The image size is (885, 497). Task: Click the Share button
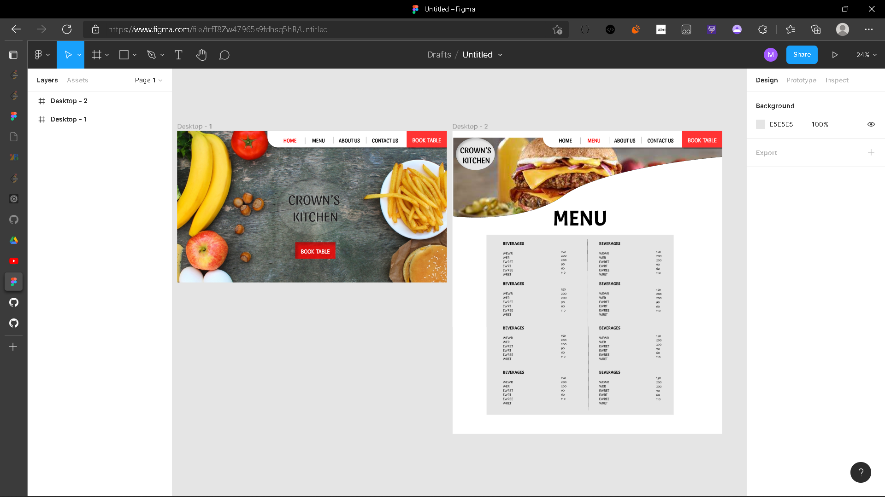pyautogui.click(x=802, y=55)
